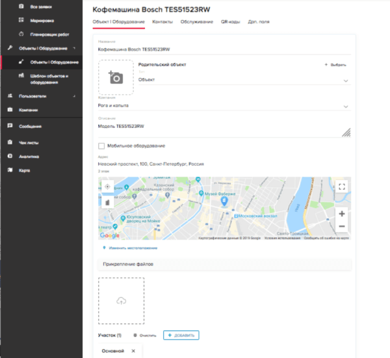Image resolution: width=390 pixels, height=358 pixels.
Task: Click the page title Кофемашина Bosch TES51523RW
Action: click(151, 10)
